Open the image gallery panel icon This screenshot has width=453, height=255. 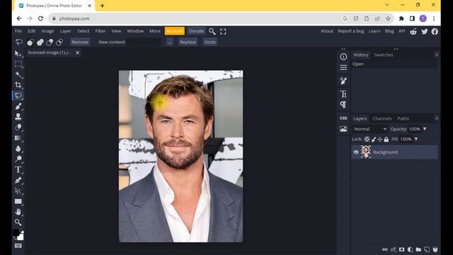click(x=343, y=129)
